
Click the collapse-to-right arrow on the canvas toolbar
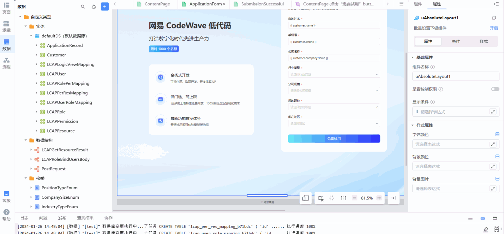(393, 198)
